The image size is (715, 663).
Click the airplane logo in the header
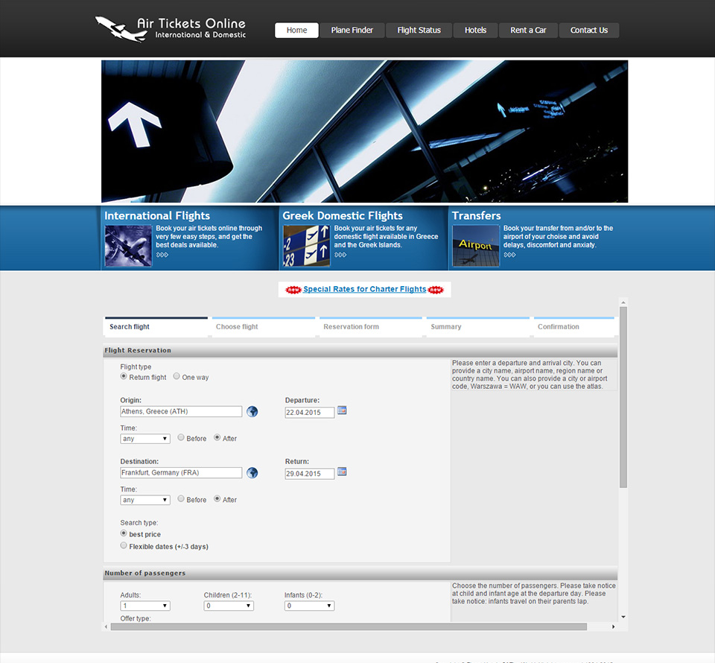[x=121, y=29]
